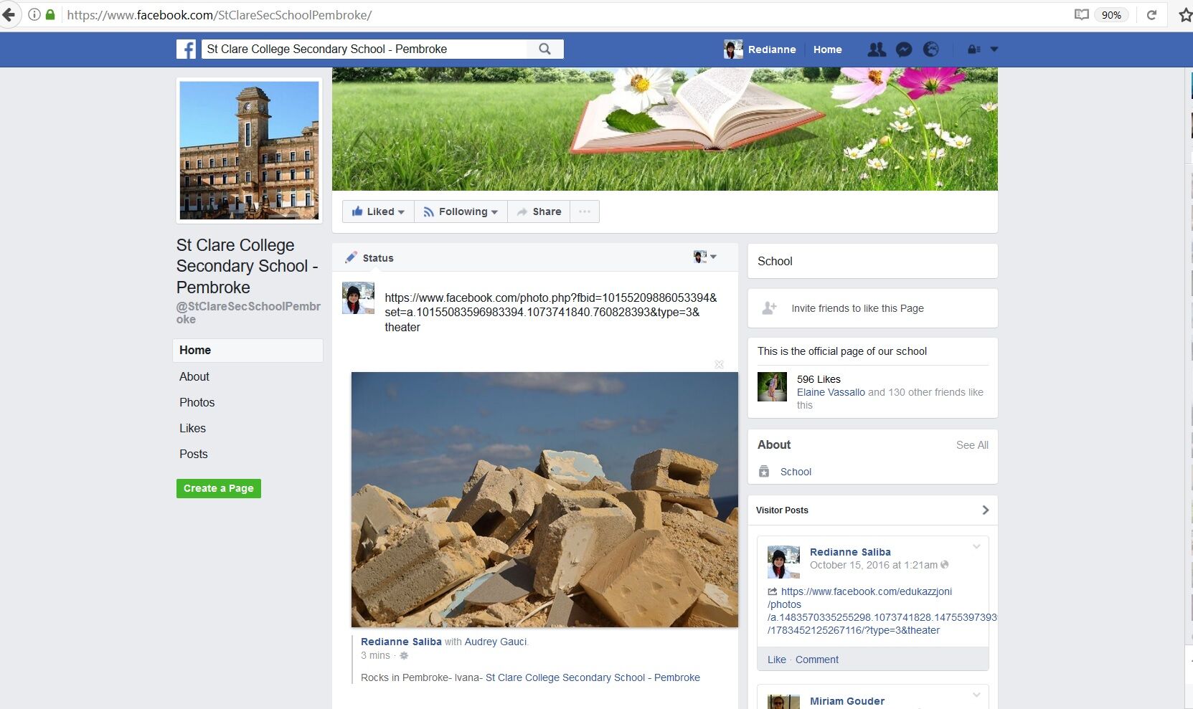Expand Visitor Posts with the chevron
This screenshot has height=709, width=1193.
point(985,510)
